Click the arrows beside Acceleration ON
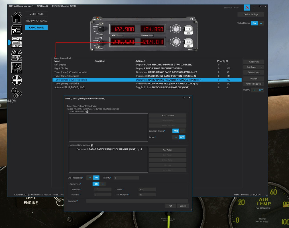 tap(103, 184)
